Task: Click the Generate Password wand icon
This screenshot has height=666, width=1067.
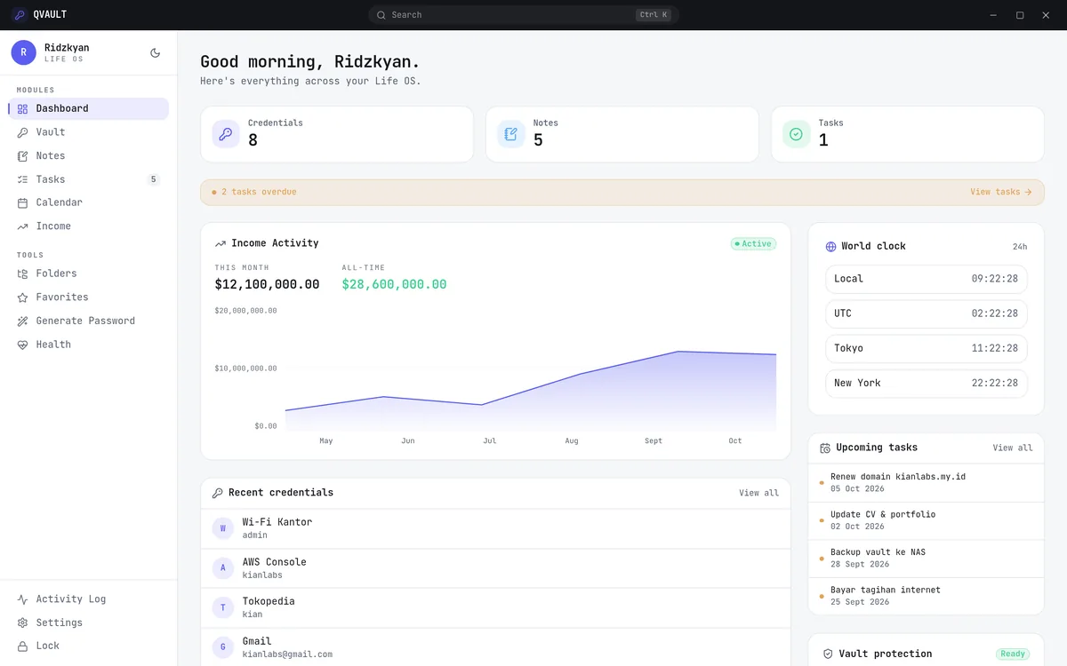Action: tap(23, 321)
